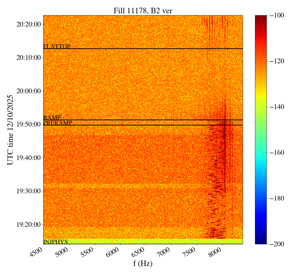The height and width of the screenshot is (275, 300).
Task: Pick the 19:40:00 time tick label
Action: click(28, 157)
